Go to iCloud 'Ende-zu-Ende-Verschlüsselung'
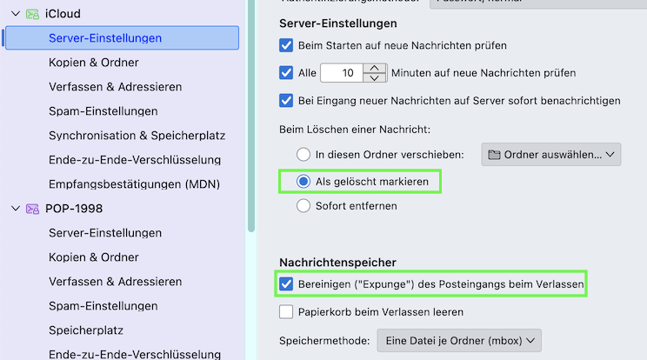Screen dimensions: 647x360 pos(135,160)
